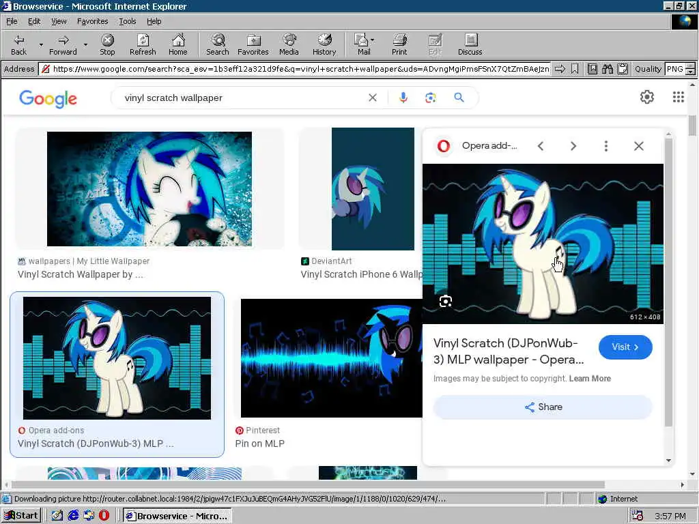Open the Media toolbar pane
Image resolution: width=699 pixels, height=524 pixels.
[289, 44]
